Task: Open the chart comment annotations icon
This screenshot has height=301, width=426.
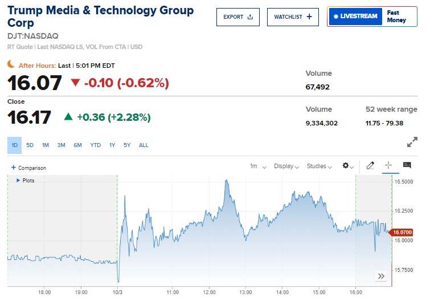Action: coord(407,166)
